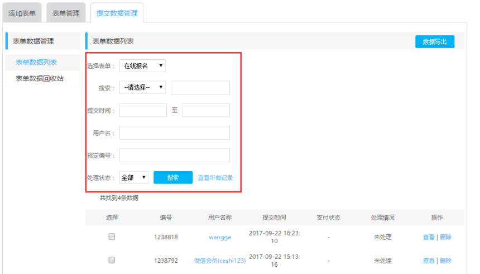The height and width of the screenshot is (274, 480).
Task: Open the wangge user name link
Action: click(220, 237)
